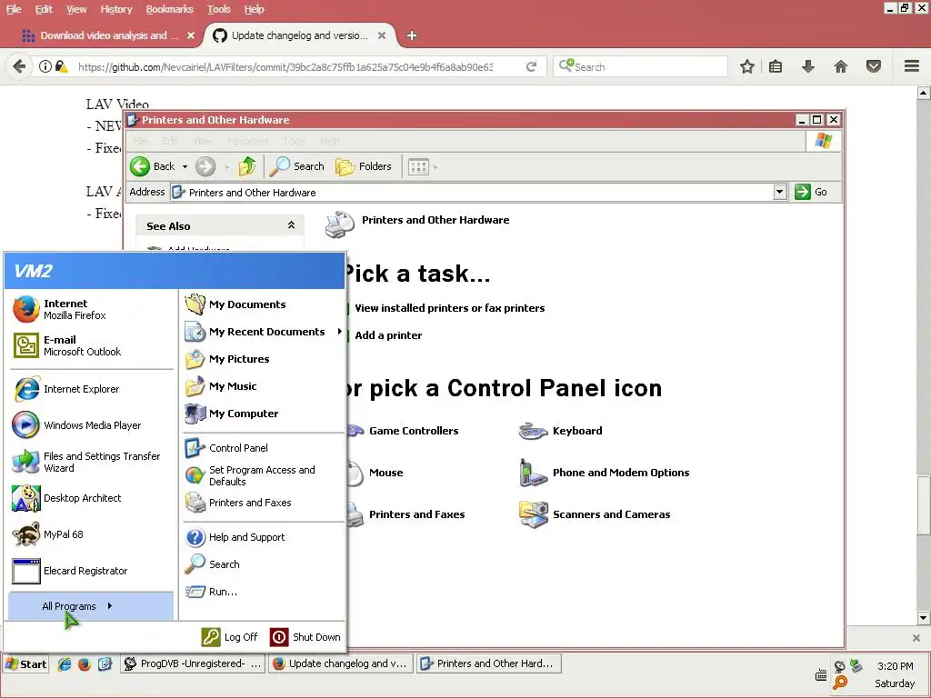Click Back button in Explorer window
The image size is (931, 698).
point(153,167)
